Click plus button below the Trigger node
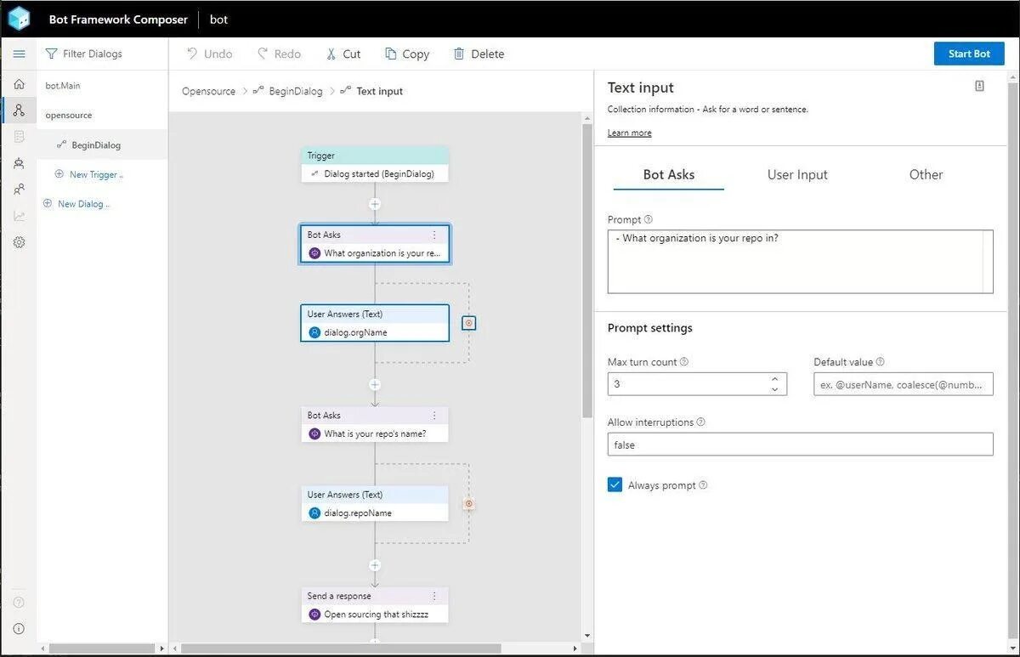The width and height of the screenshot is (1020, 657). point(375,204)
